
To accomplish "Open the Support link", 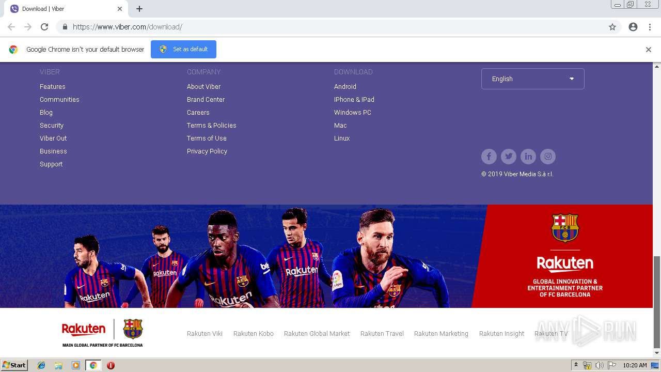I will [51, 164].
